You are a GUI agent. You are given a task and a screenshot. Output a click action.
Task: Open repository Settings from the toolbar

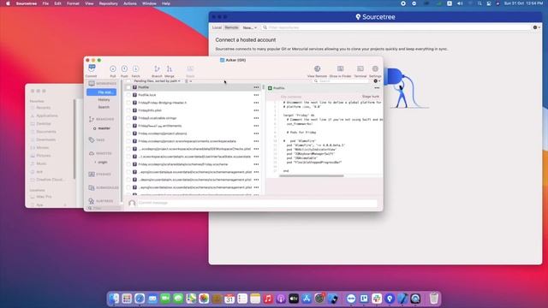point(375,68)
